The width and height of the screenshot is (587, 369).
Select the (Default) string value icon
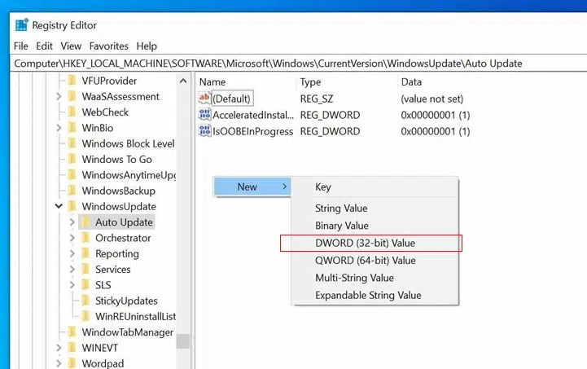coord(204,98)
